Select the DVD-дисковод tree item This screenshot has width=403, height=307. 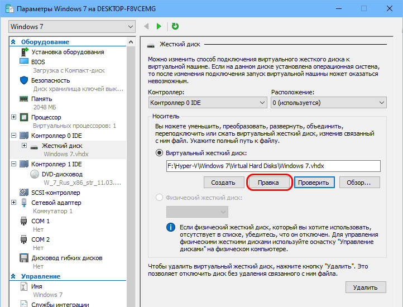coord(62,174)
